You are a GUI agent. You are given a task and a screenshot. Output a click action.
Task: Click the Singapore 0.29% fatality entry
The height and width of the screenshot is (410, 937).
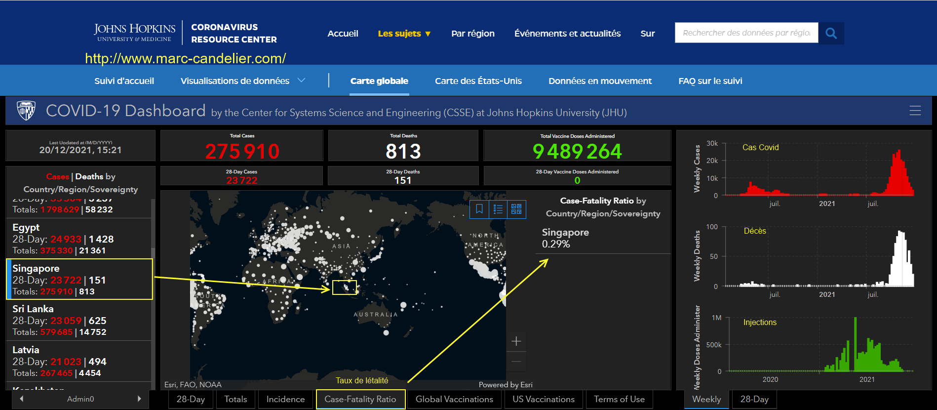603,238
